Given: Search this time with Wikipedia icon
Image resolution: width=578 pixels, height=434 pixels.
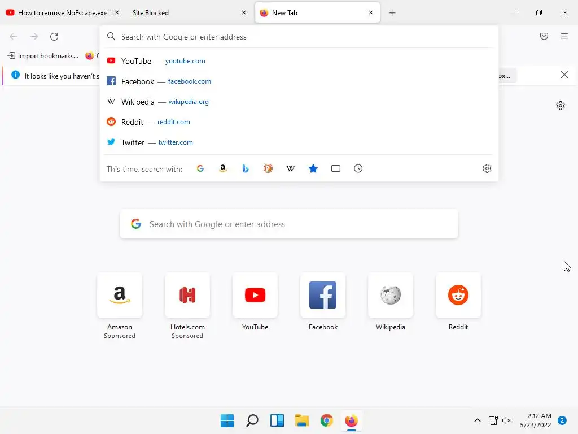Looking at the screenshot, I should pyautogui.click(x=291, y=168).
